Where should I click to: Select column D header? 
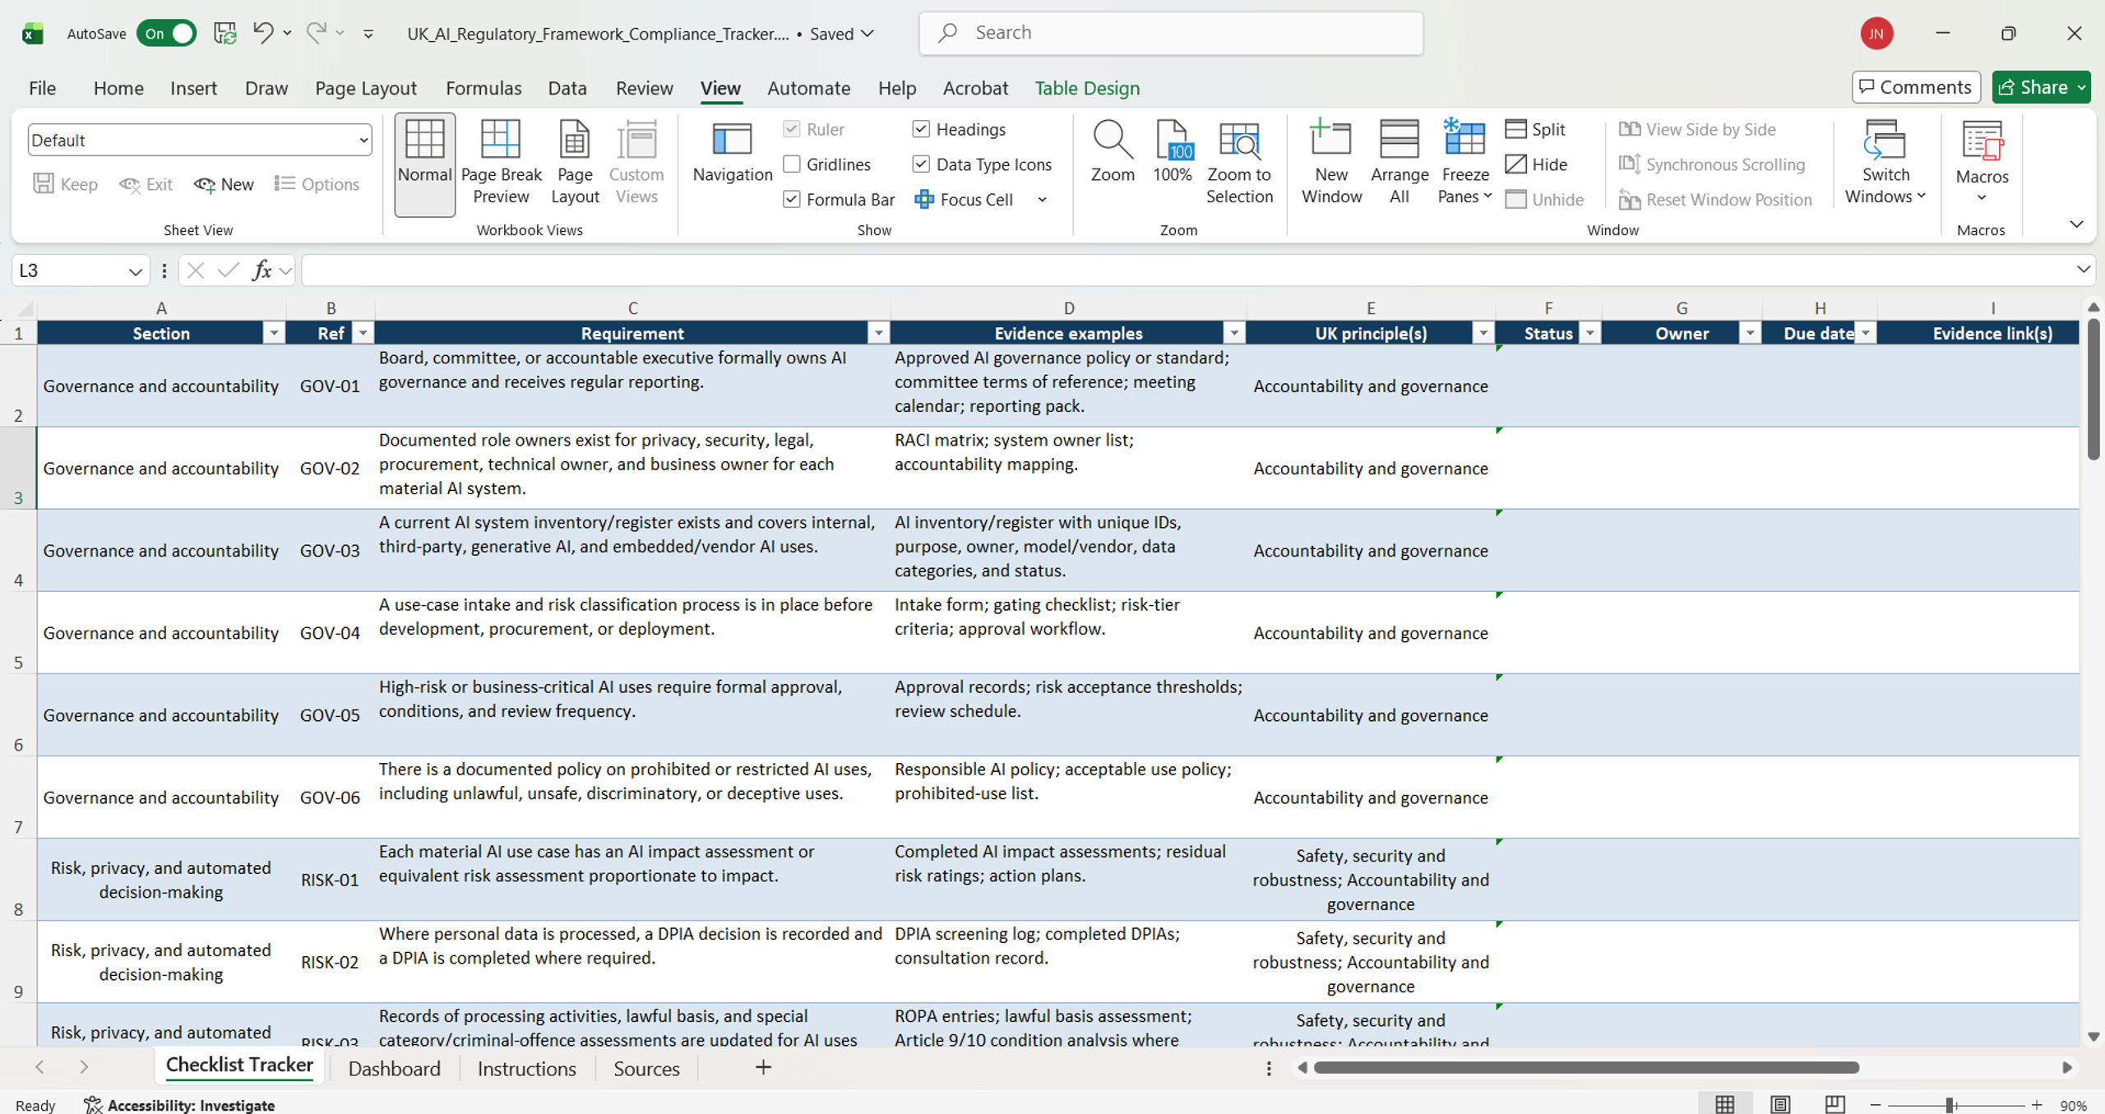click(x=1068, y=307)
